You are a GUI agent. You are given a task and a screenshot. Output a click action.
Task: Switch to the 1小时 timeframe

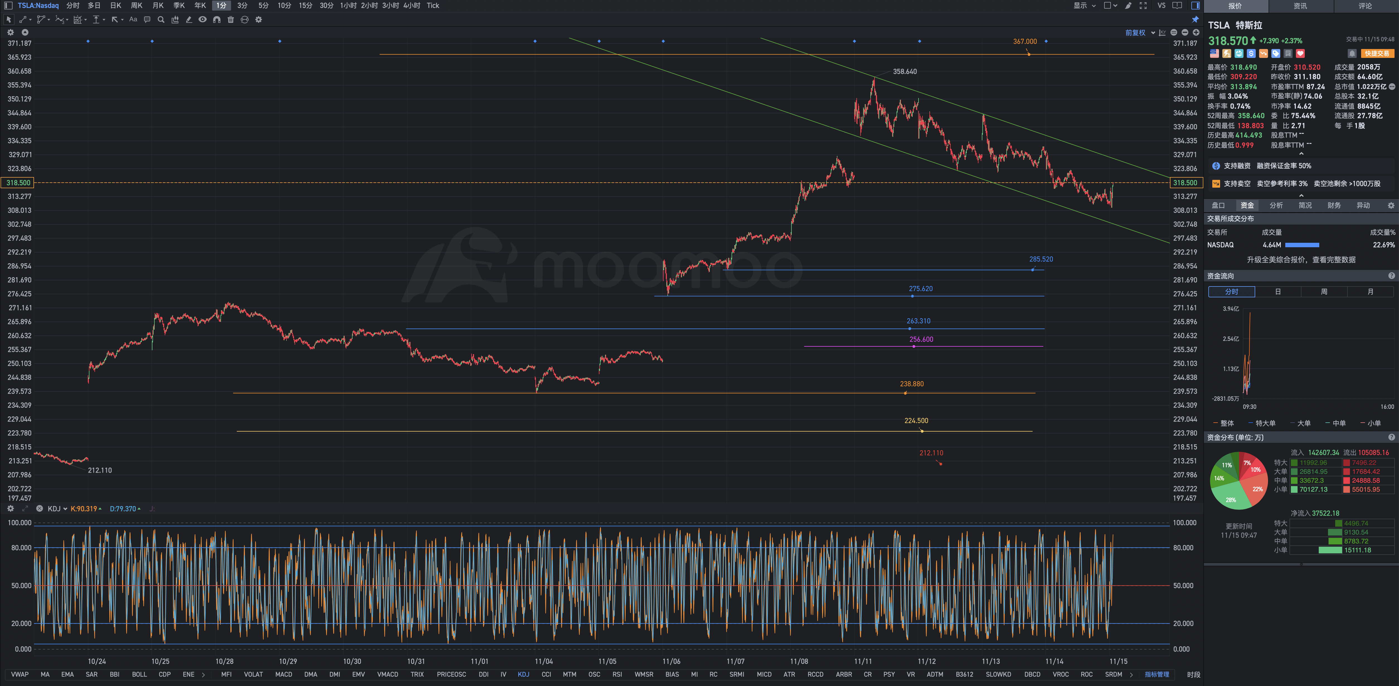(348, 5)
